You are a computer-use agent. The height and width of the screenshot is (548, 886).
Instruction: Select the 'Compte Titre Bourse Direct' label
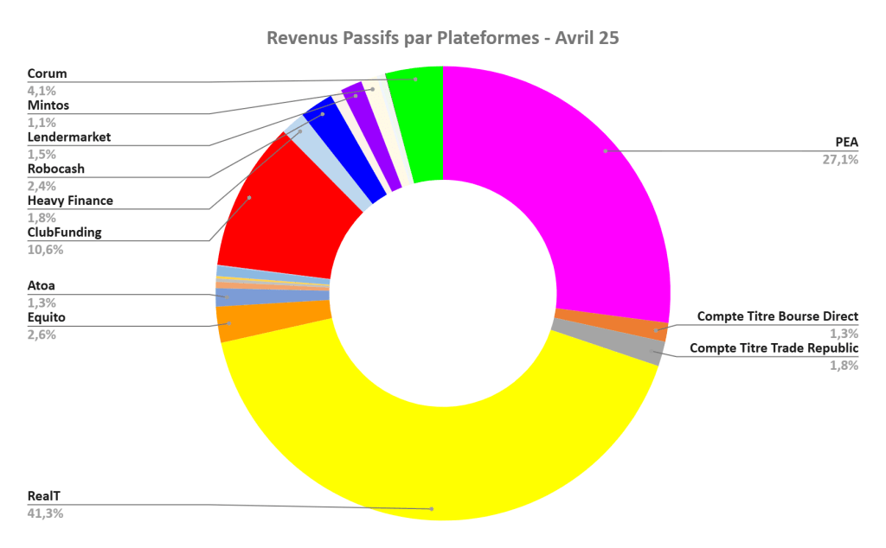(x=777, y=316)
